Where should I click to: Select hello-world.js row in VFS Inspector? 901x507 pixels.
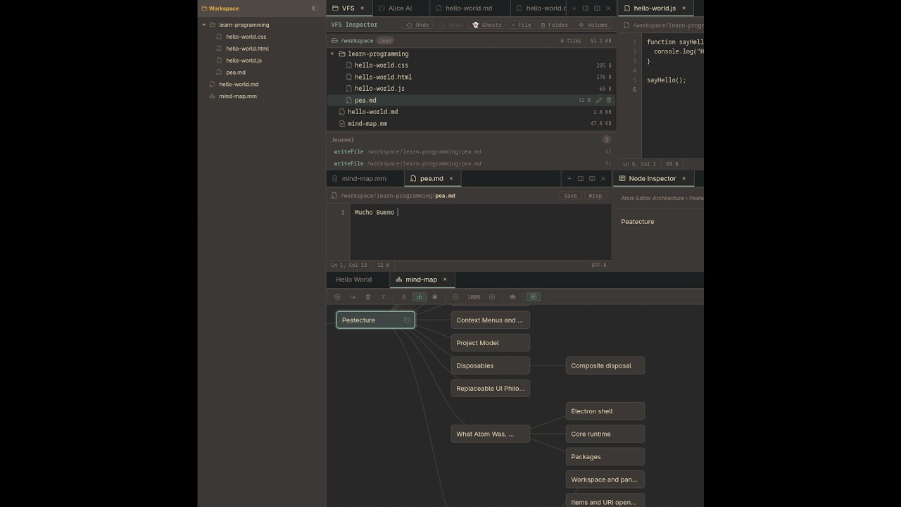pos(472,89)
